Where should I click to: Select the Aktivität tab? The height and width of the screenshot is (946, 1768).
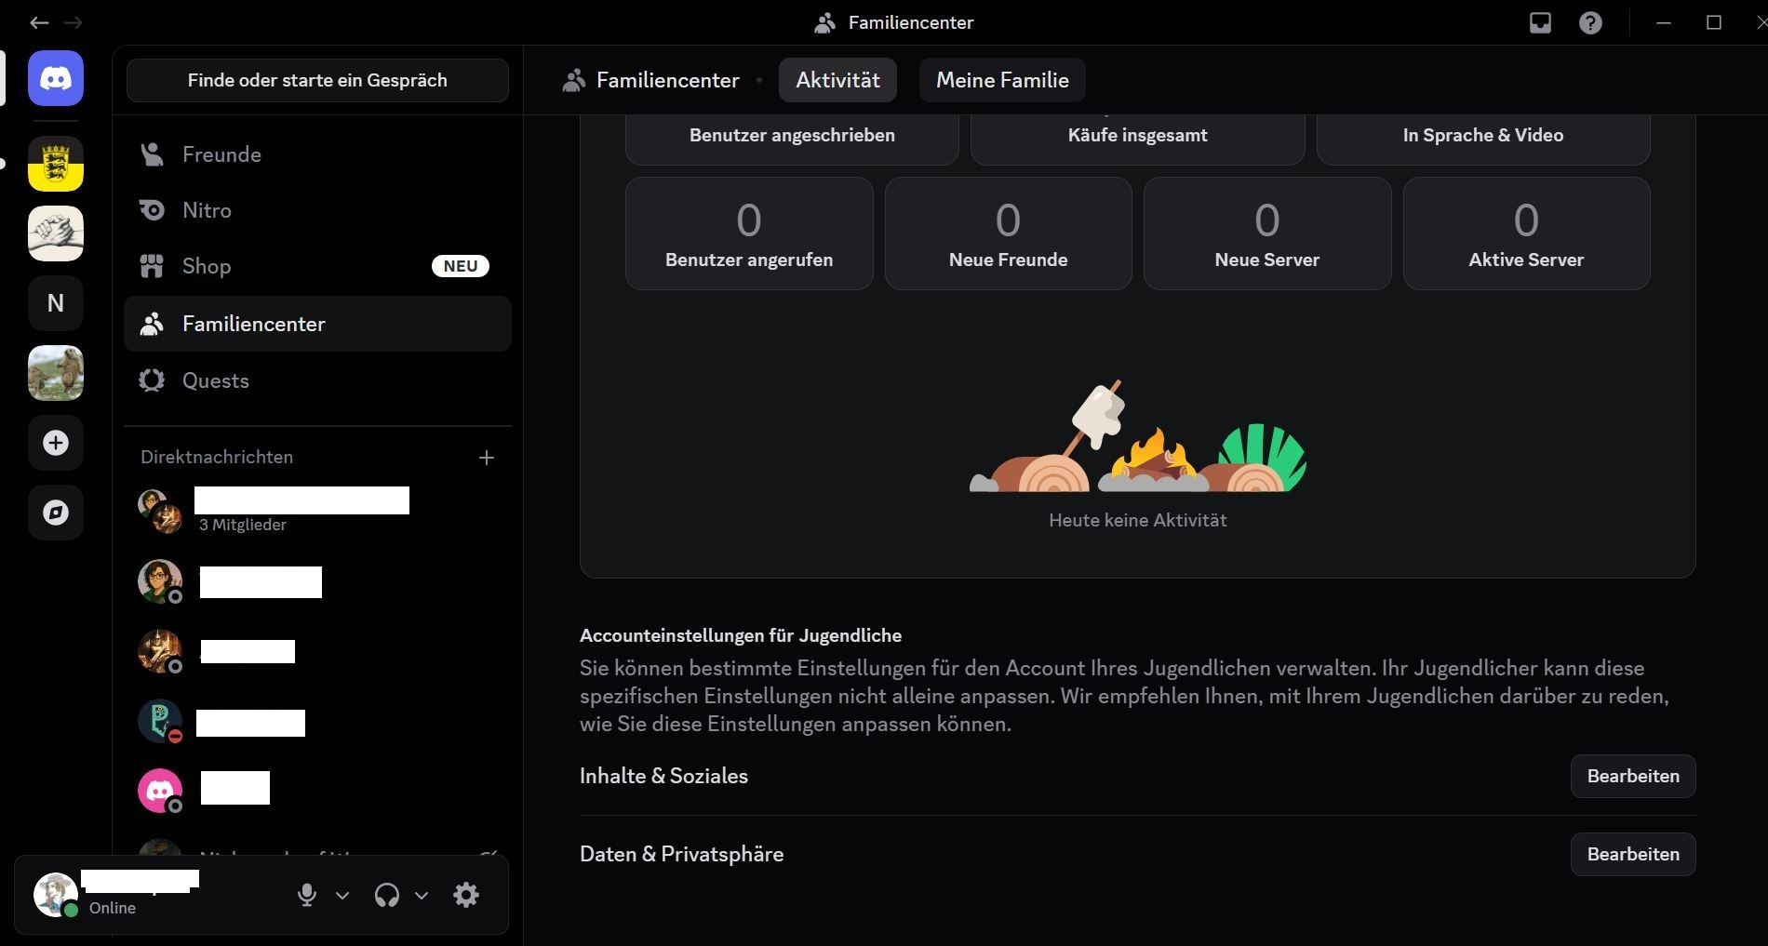837,80
